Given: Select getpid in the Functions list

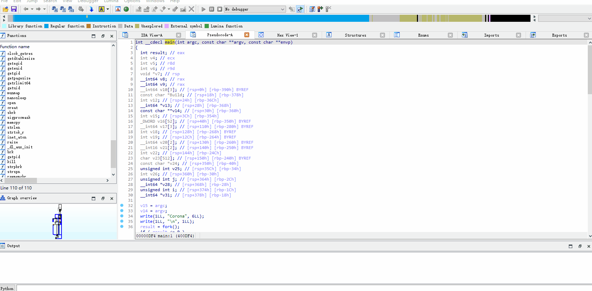Looking at the screenshot, I should [14, 157].
